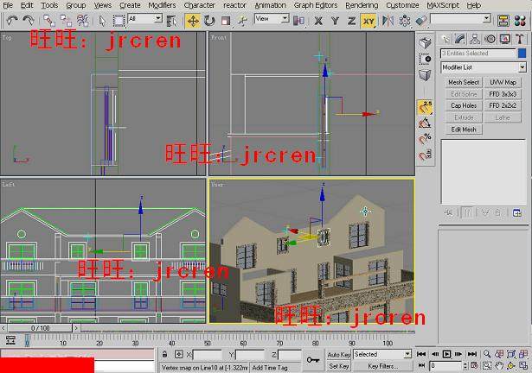Open the Material Editor spheres icon
Image resolution: width=532 pixels, height=373 pixels.
(520, 21)
